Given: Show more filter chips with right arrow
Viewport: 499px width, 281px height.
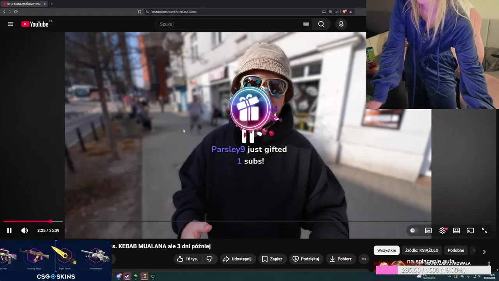Looking at the screenshot, I should [484, 252].
